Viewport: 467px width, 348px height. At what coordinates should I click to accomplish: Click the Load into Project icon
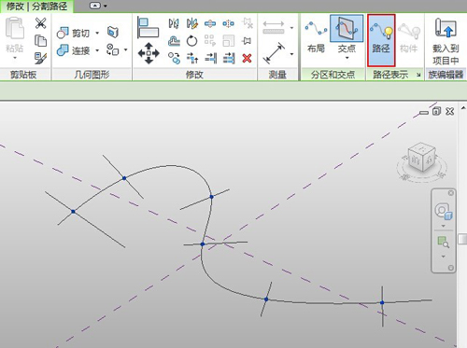click(x=446, y=41)
